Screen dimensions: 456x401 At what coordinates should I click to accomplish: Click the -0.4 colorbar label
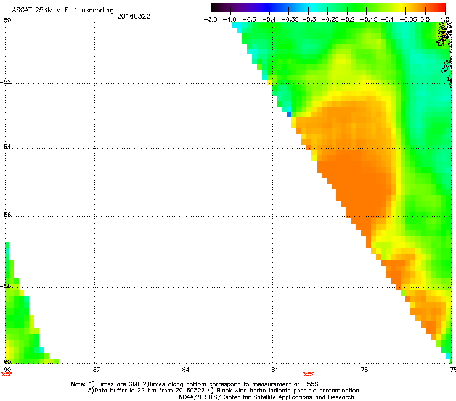point(269,20)
